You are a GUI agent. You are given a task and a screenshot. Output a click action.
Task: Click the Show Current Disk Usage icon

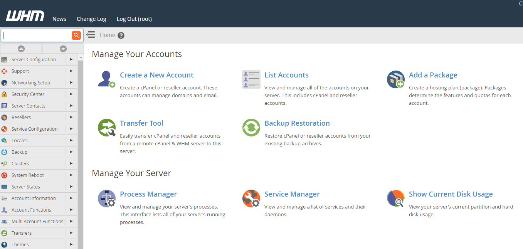[x=396, y=199]
